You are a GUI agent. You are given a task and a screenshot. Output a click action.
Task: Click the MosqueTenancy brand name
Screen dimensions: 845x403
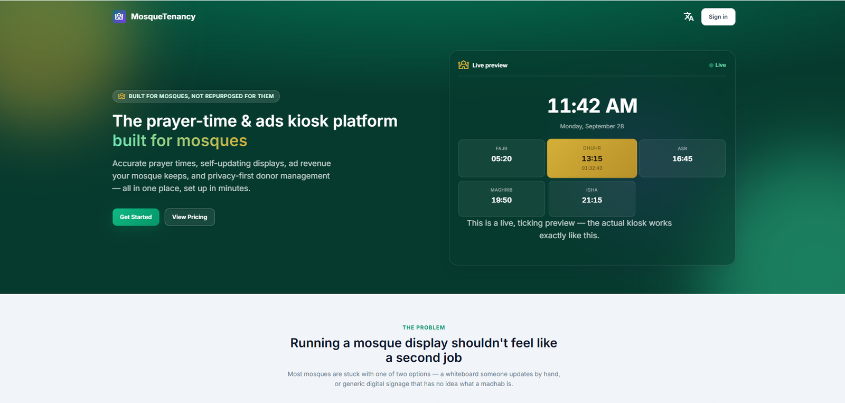coord(163,17)
